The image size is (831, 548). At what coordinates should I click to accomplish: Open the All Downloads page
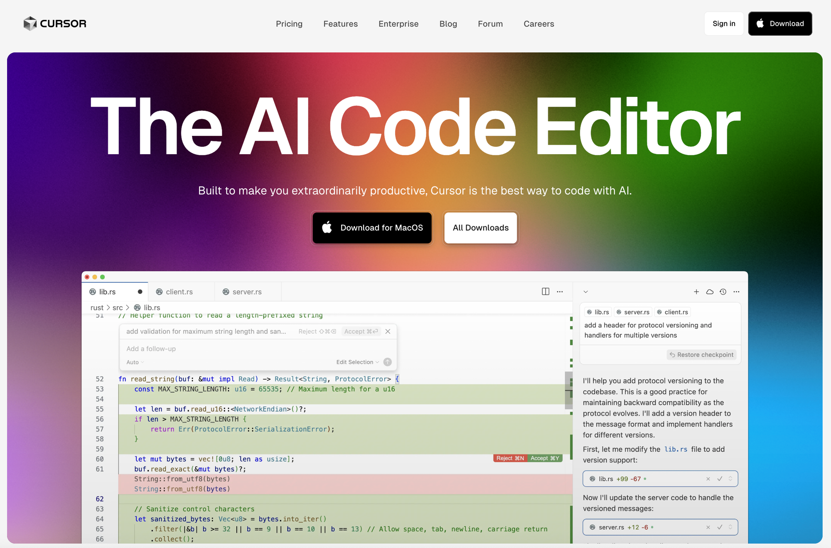coord(480,228)
